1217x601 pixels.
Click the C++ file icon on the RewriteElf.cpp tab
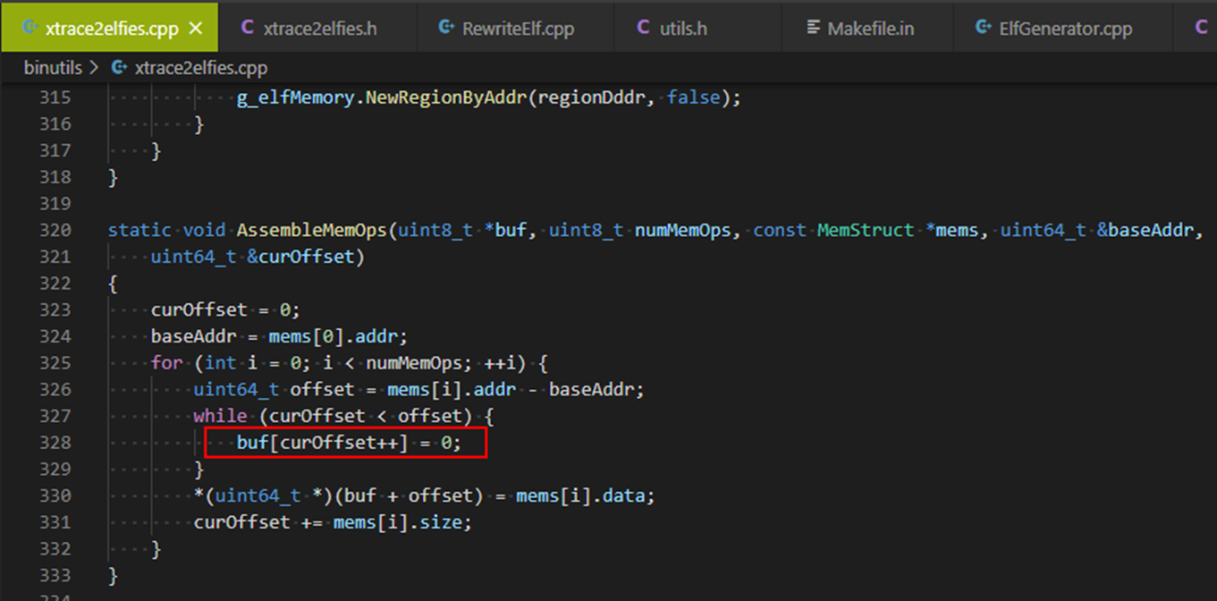[x=446, y=28]
